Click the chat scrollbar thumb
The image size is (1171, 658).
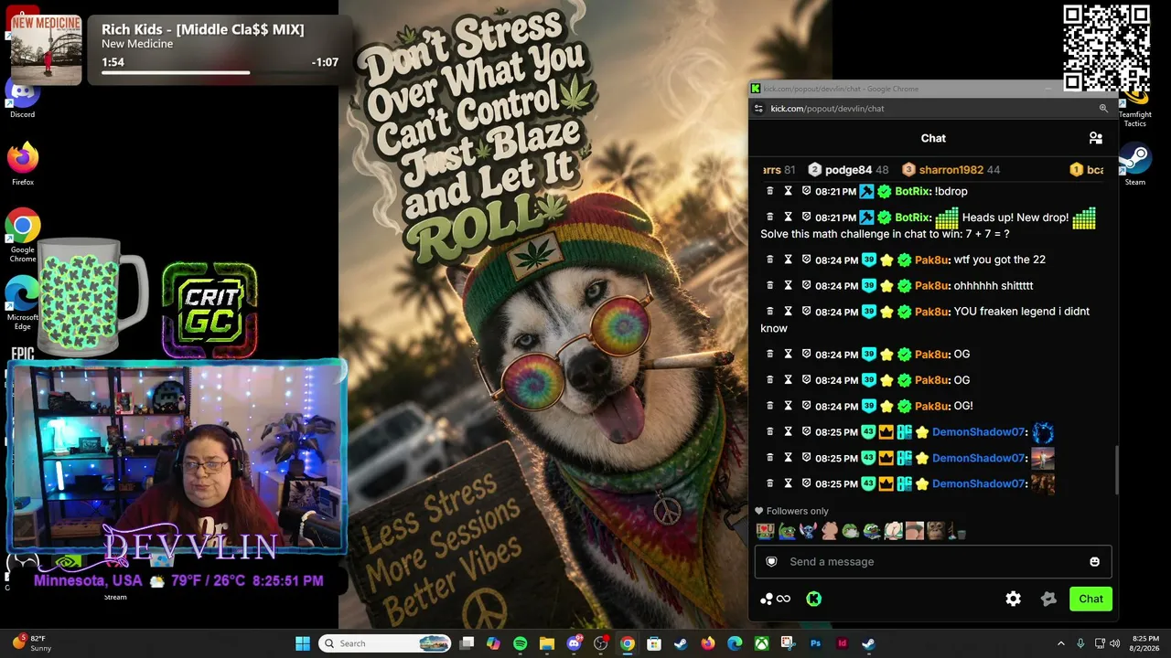(1116, 470)
